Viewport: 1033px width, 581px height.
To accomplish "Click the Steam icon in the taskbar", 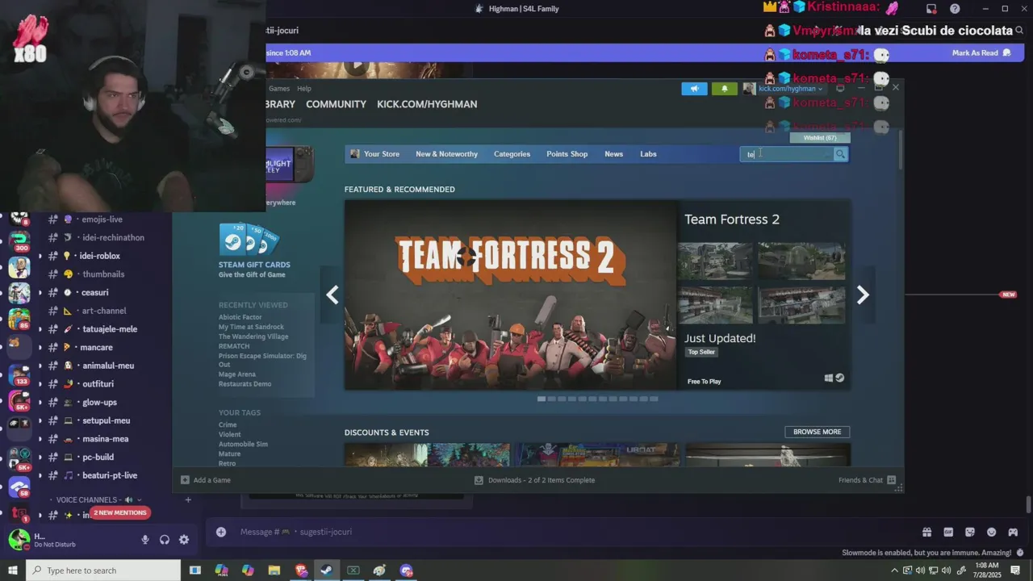I will click(327, 571).
